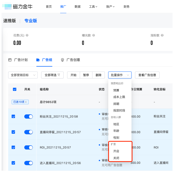The height and width of the screenshot is (173, 173).
Task: Click the 查看广告创意 button
Action: 147,75
